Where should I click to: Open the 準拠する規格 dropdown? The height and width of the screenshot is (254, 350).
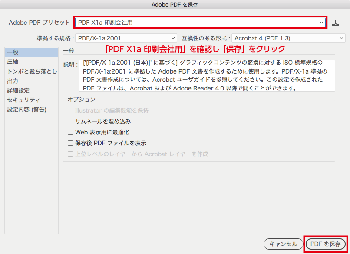pyautogui.click(x=126, y=38)
